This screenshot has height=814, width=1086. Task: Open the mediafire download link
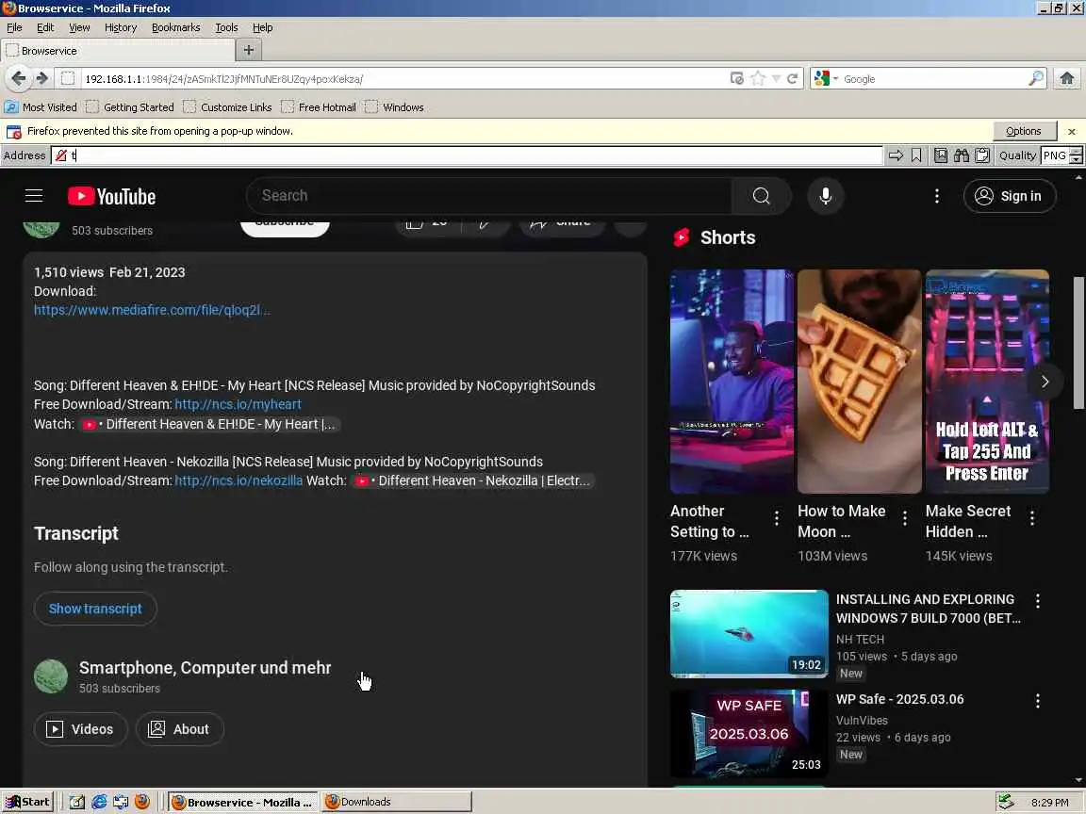(153, 310)
